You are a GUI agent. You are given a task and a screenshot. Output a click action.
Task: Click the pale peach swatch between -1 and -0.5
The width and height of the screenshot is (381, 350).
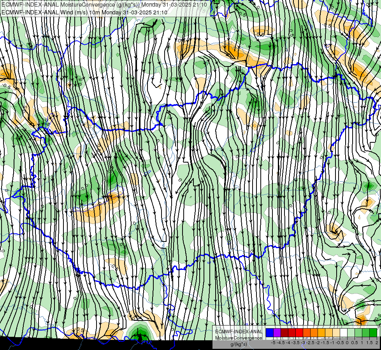coord(336,332)
